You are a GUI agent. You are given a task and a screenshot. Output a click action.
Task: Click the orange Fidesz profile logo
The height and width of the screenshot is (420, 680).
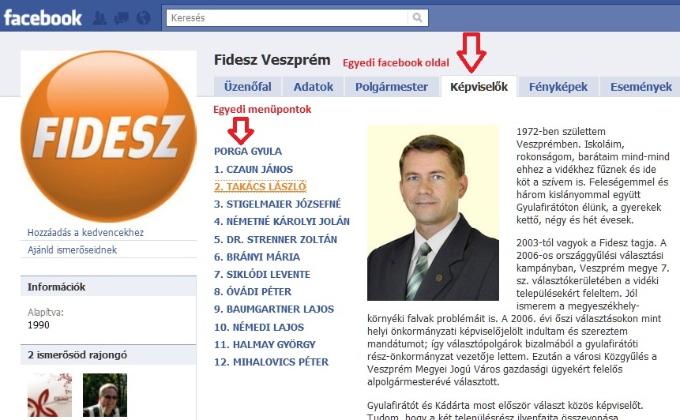108,136
